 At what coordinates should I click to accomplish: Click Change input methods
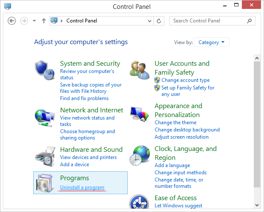[x=181, y=173]
